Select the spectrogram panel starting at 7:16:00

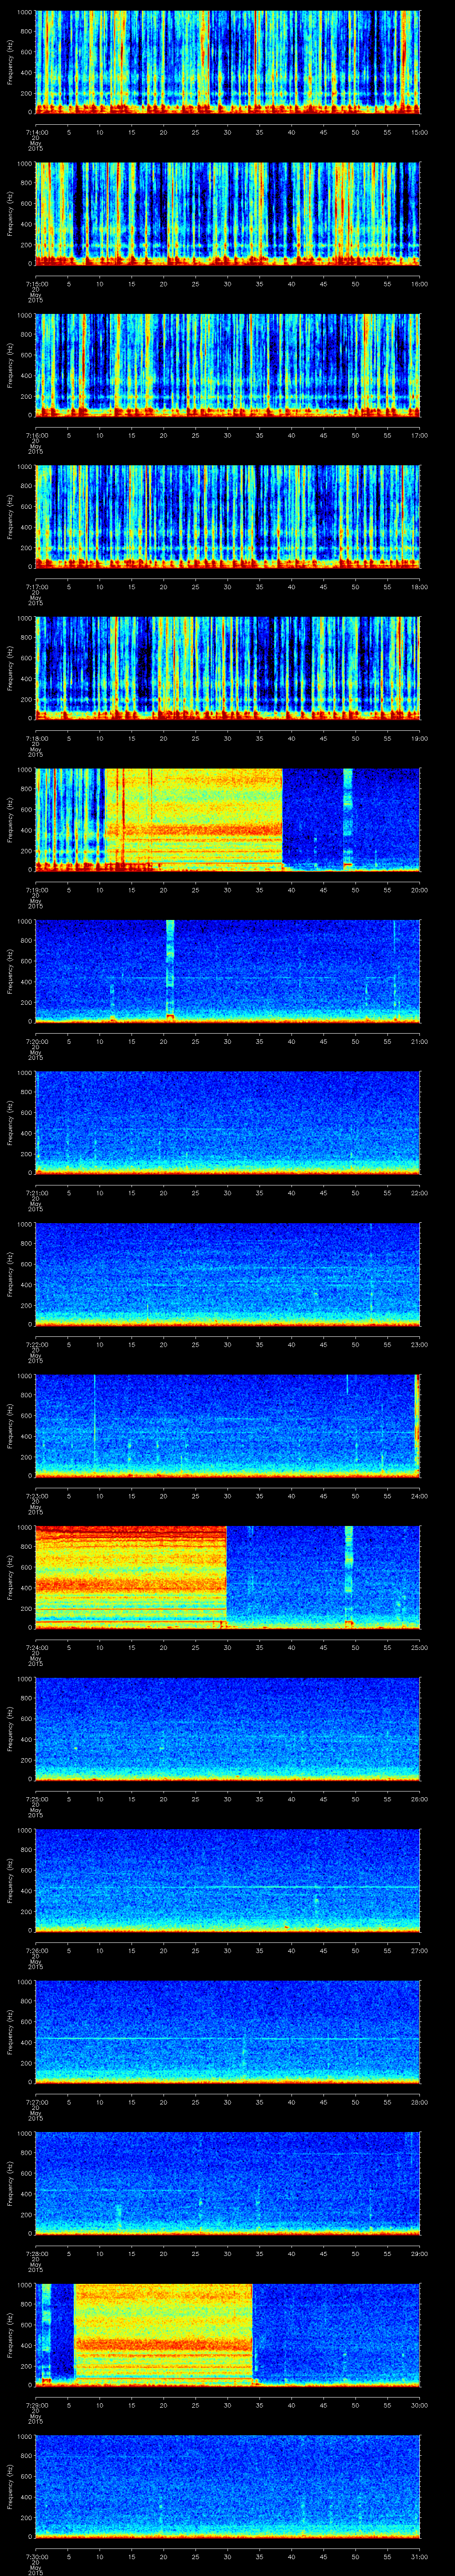point(227,365)
